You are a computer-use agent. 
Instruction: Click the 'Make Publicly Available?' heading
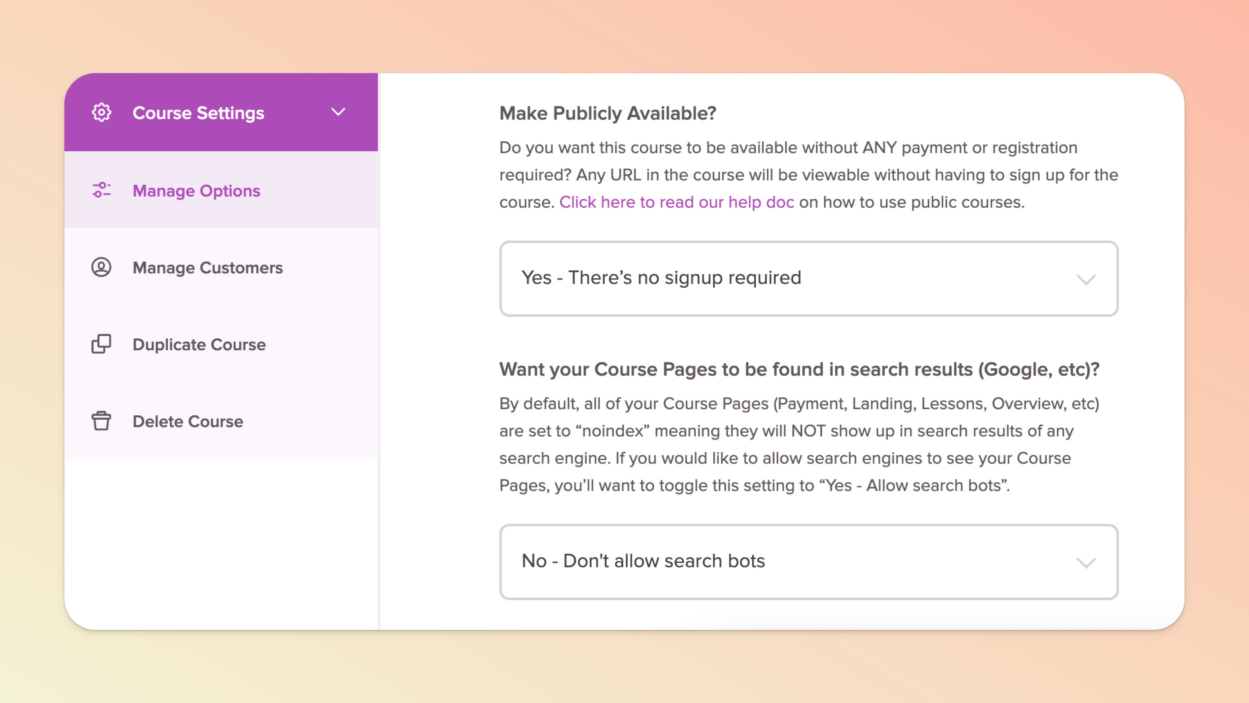point(607,113)
